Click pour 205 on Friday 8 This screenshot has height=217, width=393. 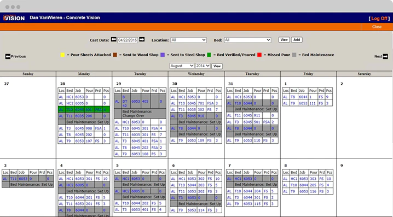(313, 185)
